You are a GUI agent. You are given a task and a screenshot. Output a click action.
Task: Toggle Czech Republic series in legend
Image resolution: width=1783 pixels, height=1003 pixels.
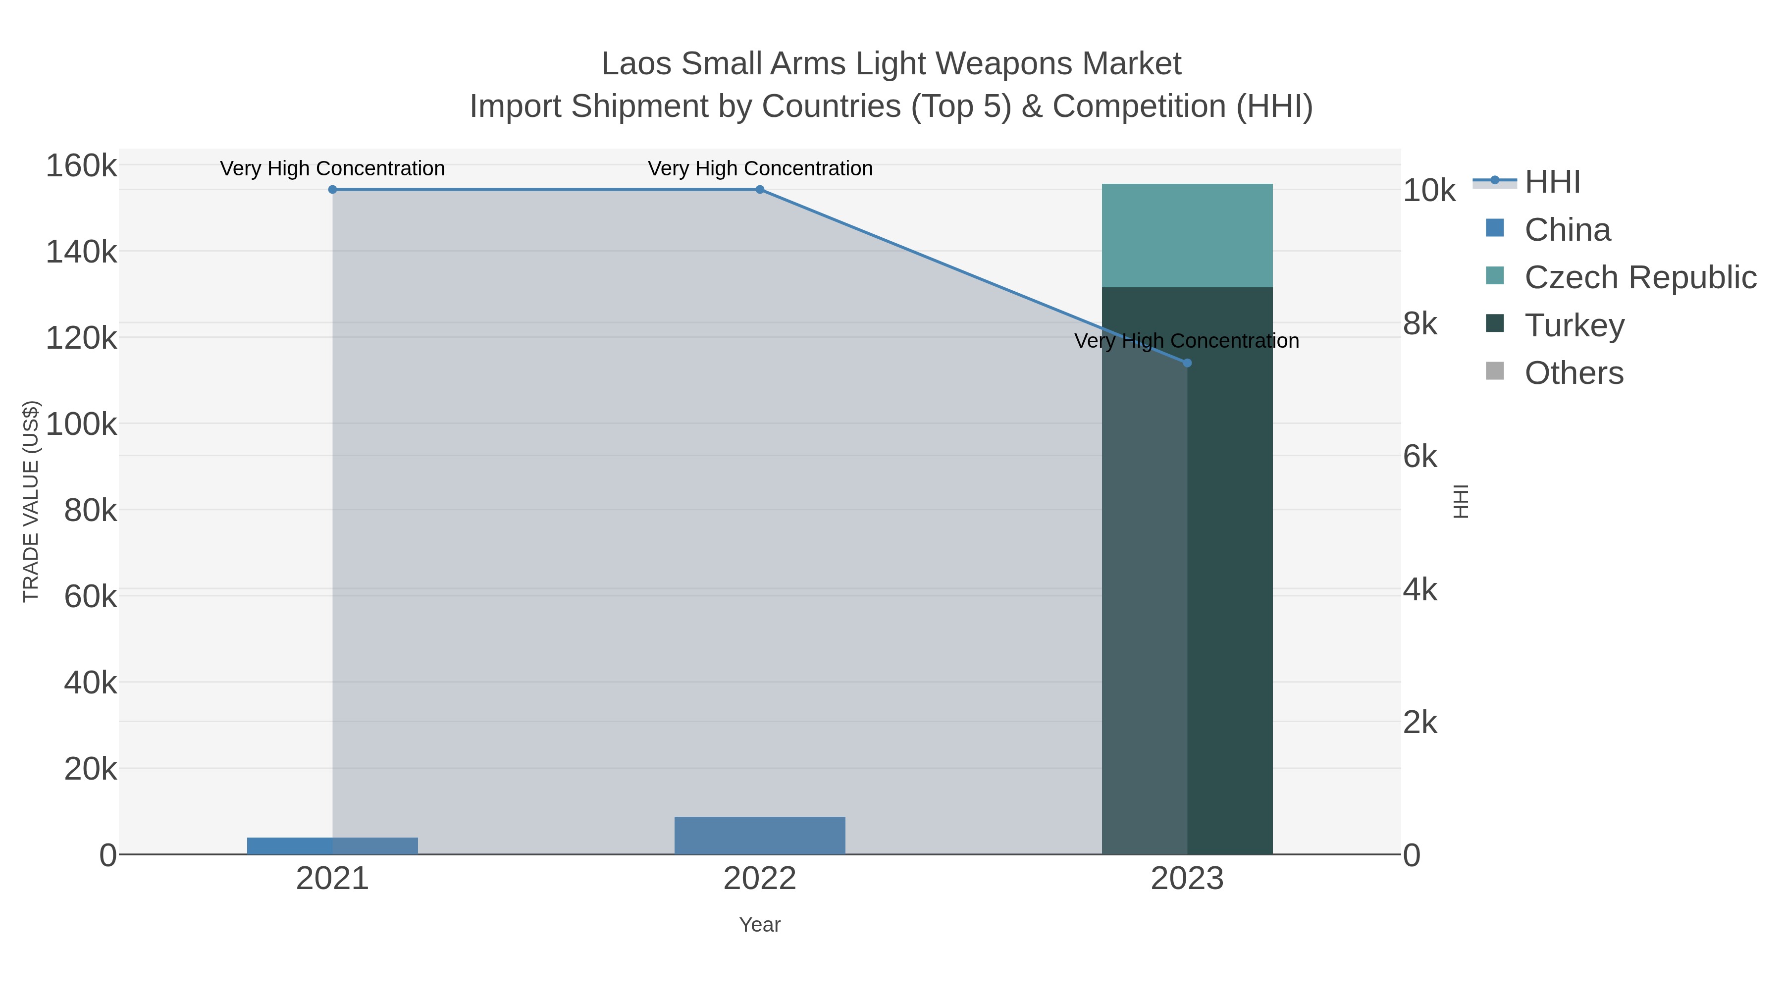1621,277
